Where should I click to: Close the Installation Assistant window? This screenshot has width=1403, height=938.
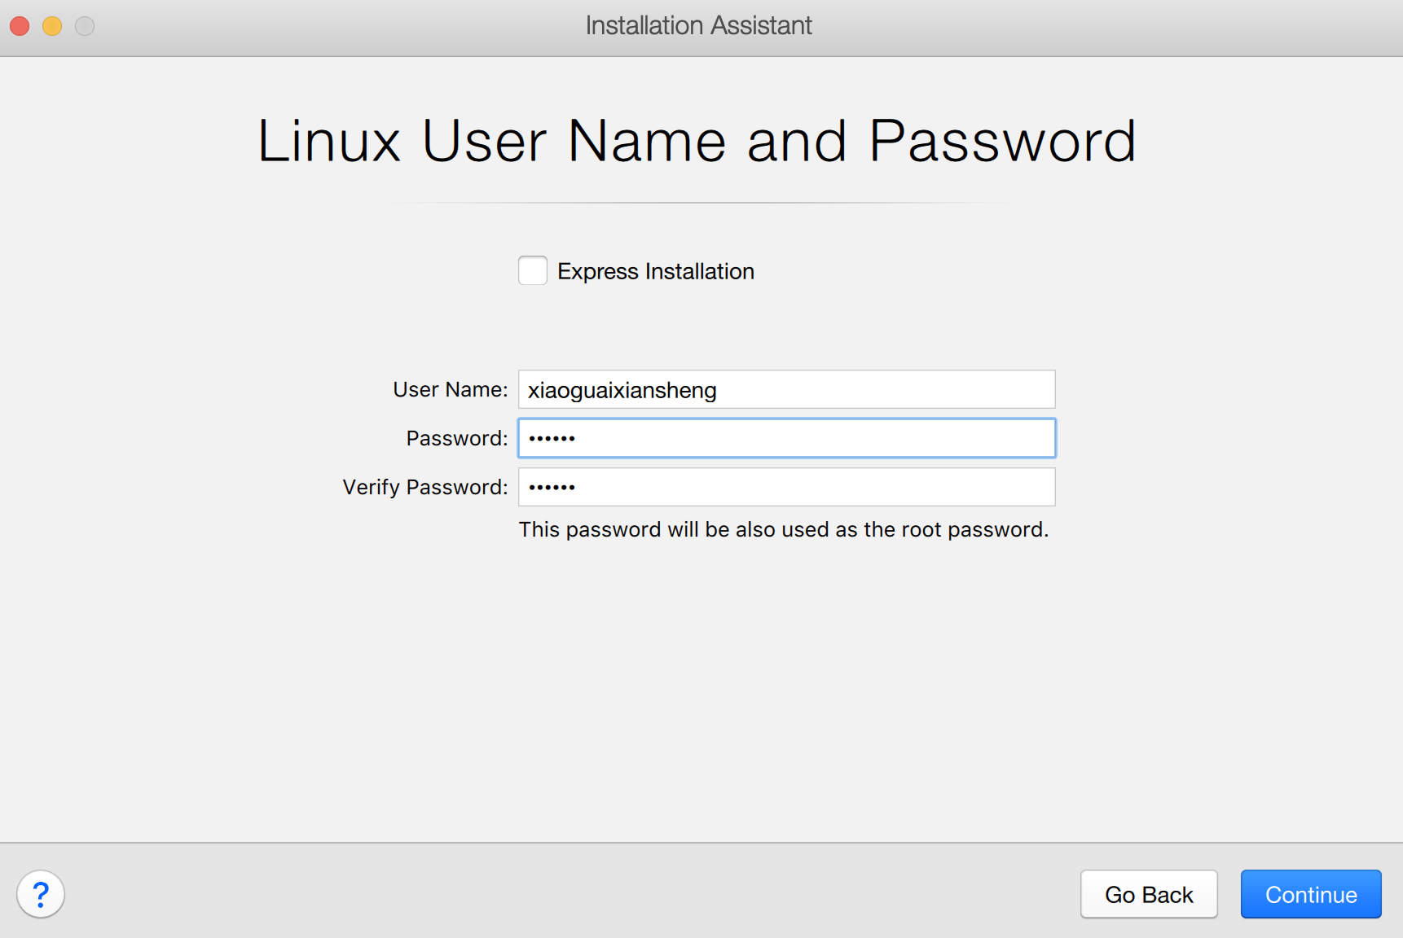click(20, 26)
